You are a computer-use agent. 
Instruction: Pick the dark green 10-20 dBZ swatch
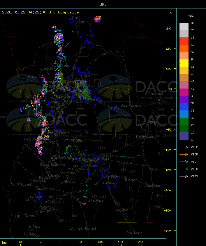point(184,129)
